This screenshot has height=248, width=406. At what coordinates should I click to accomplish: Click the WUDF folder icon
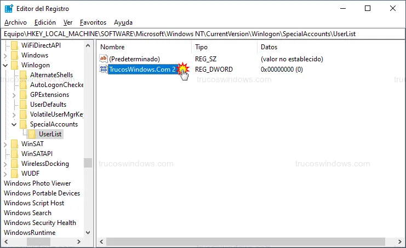pos(15,174)
